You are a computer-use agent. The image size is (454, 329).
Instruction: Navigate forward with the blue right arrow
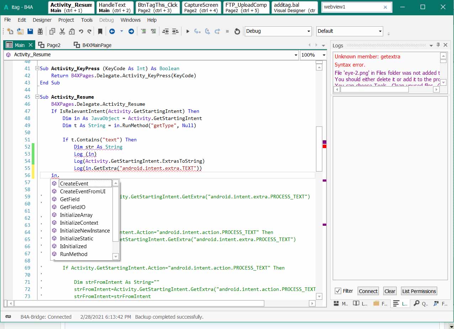point(131,31)
